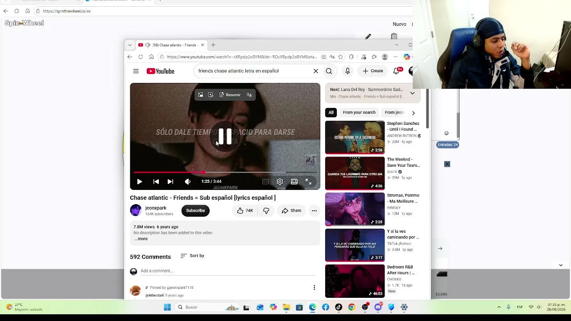571x321 pixels.
Task: Toggle subtitles/closed captions button
Action: coord(265,181)
